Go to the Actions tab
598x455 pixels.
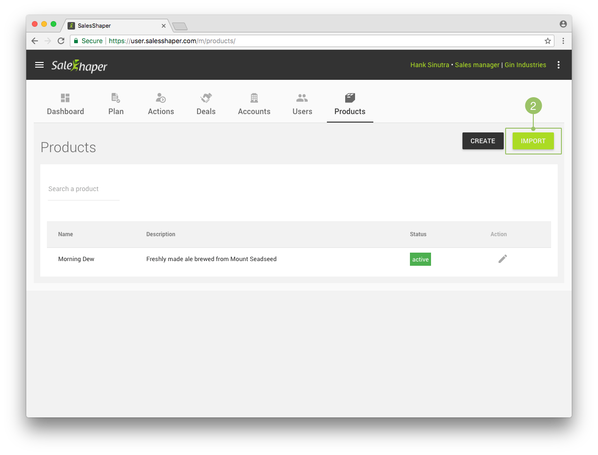click(x=161, y=104)
